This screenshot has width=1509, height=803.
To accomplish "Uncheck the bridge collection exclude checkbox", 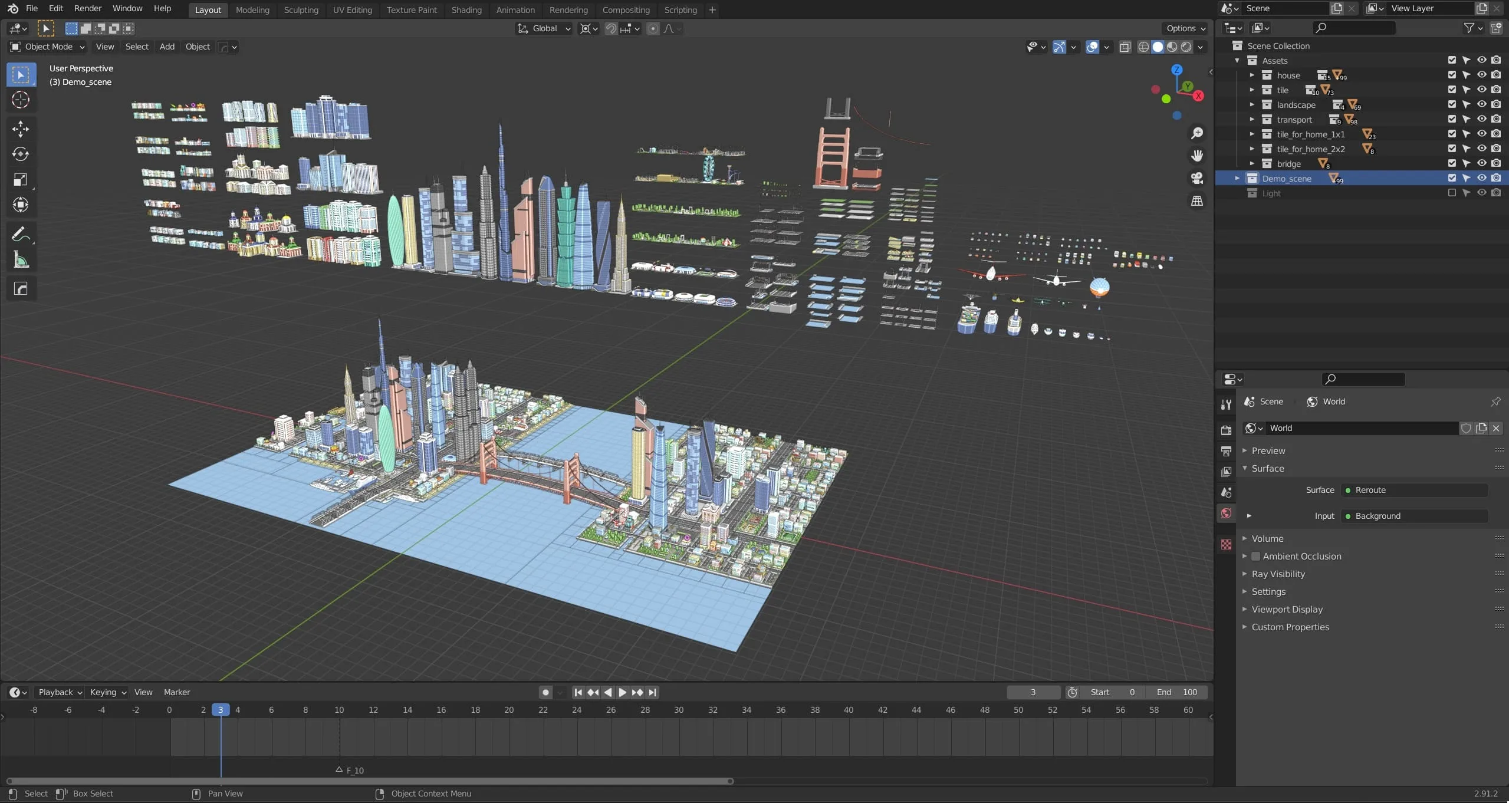I will (1452, 163).
